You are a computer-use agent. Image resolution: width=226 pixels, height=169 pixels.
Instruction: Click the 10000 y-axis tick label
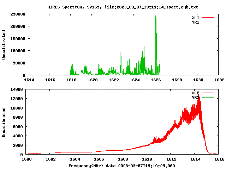tap(17, 108)
